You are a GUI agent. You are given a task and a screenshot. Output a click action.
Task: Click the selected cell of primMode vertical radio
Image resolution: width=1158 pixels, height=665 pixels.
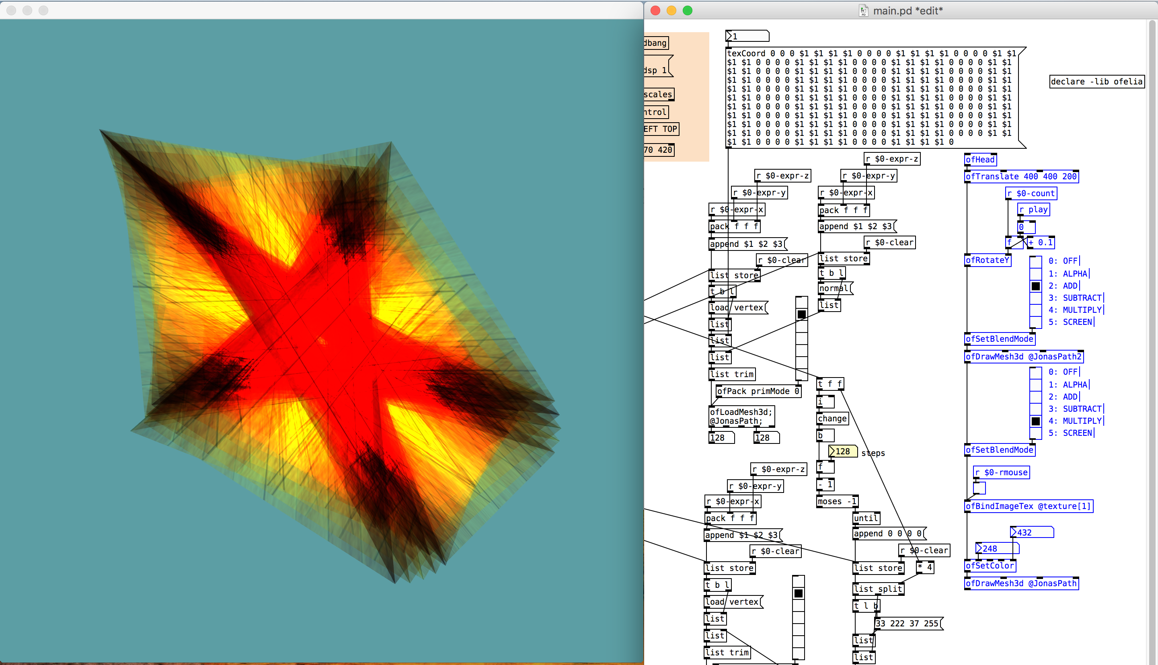(x=801, y=314)
